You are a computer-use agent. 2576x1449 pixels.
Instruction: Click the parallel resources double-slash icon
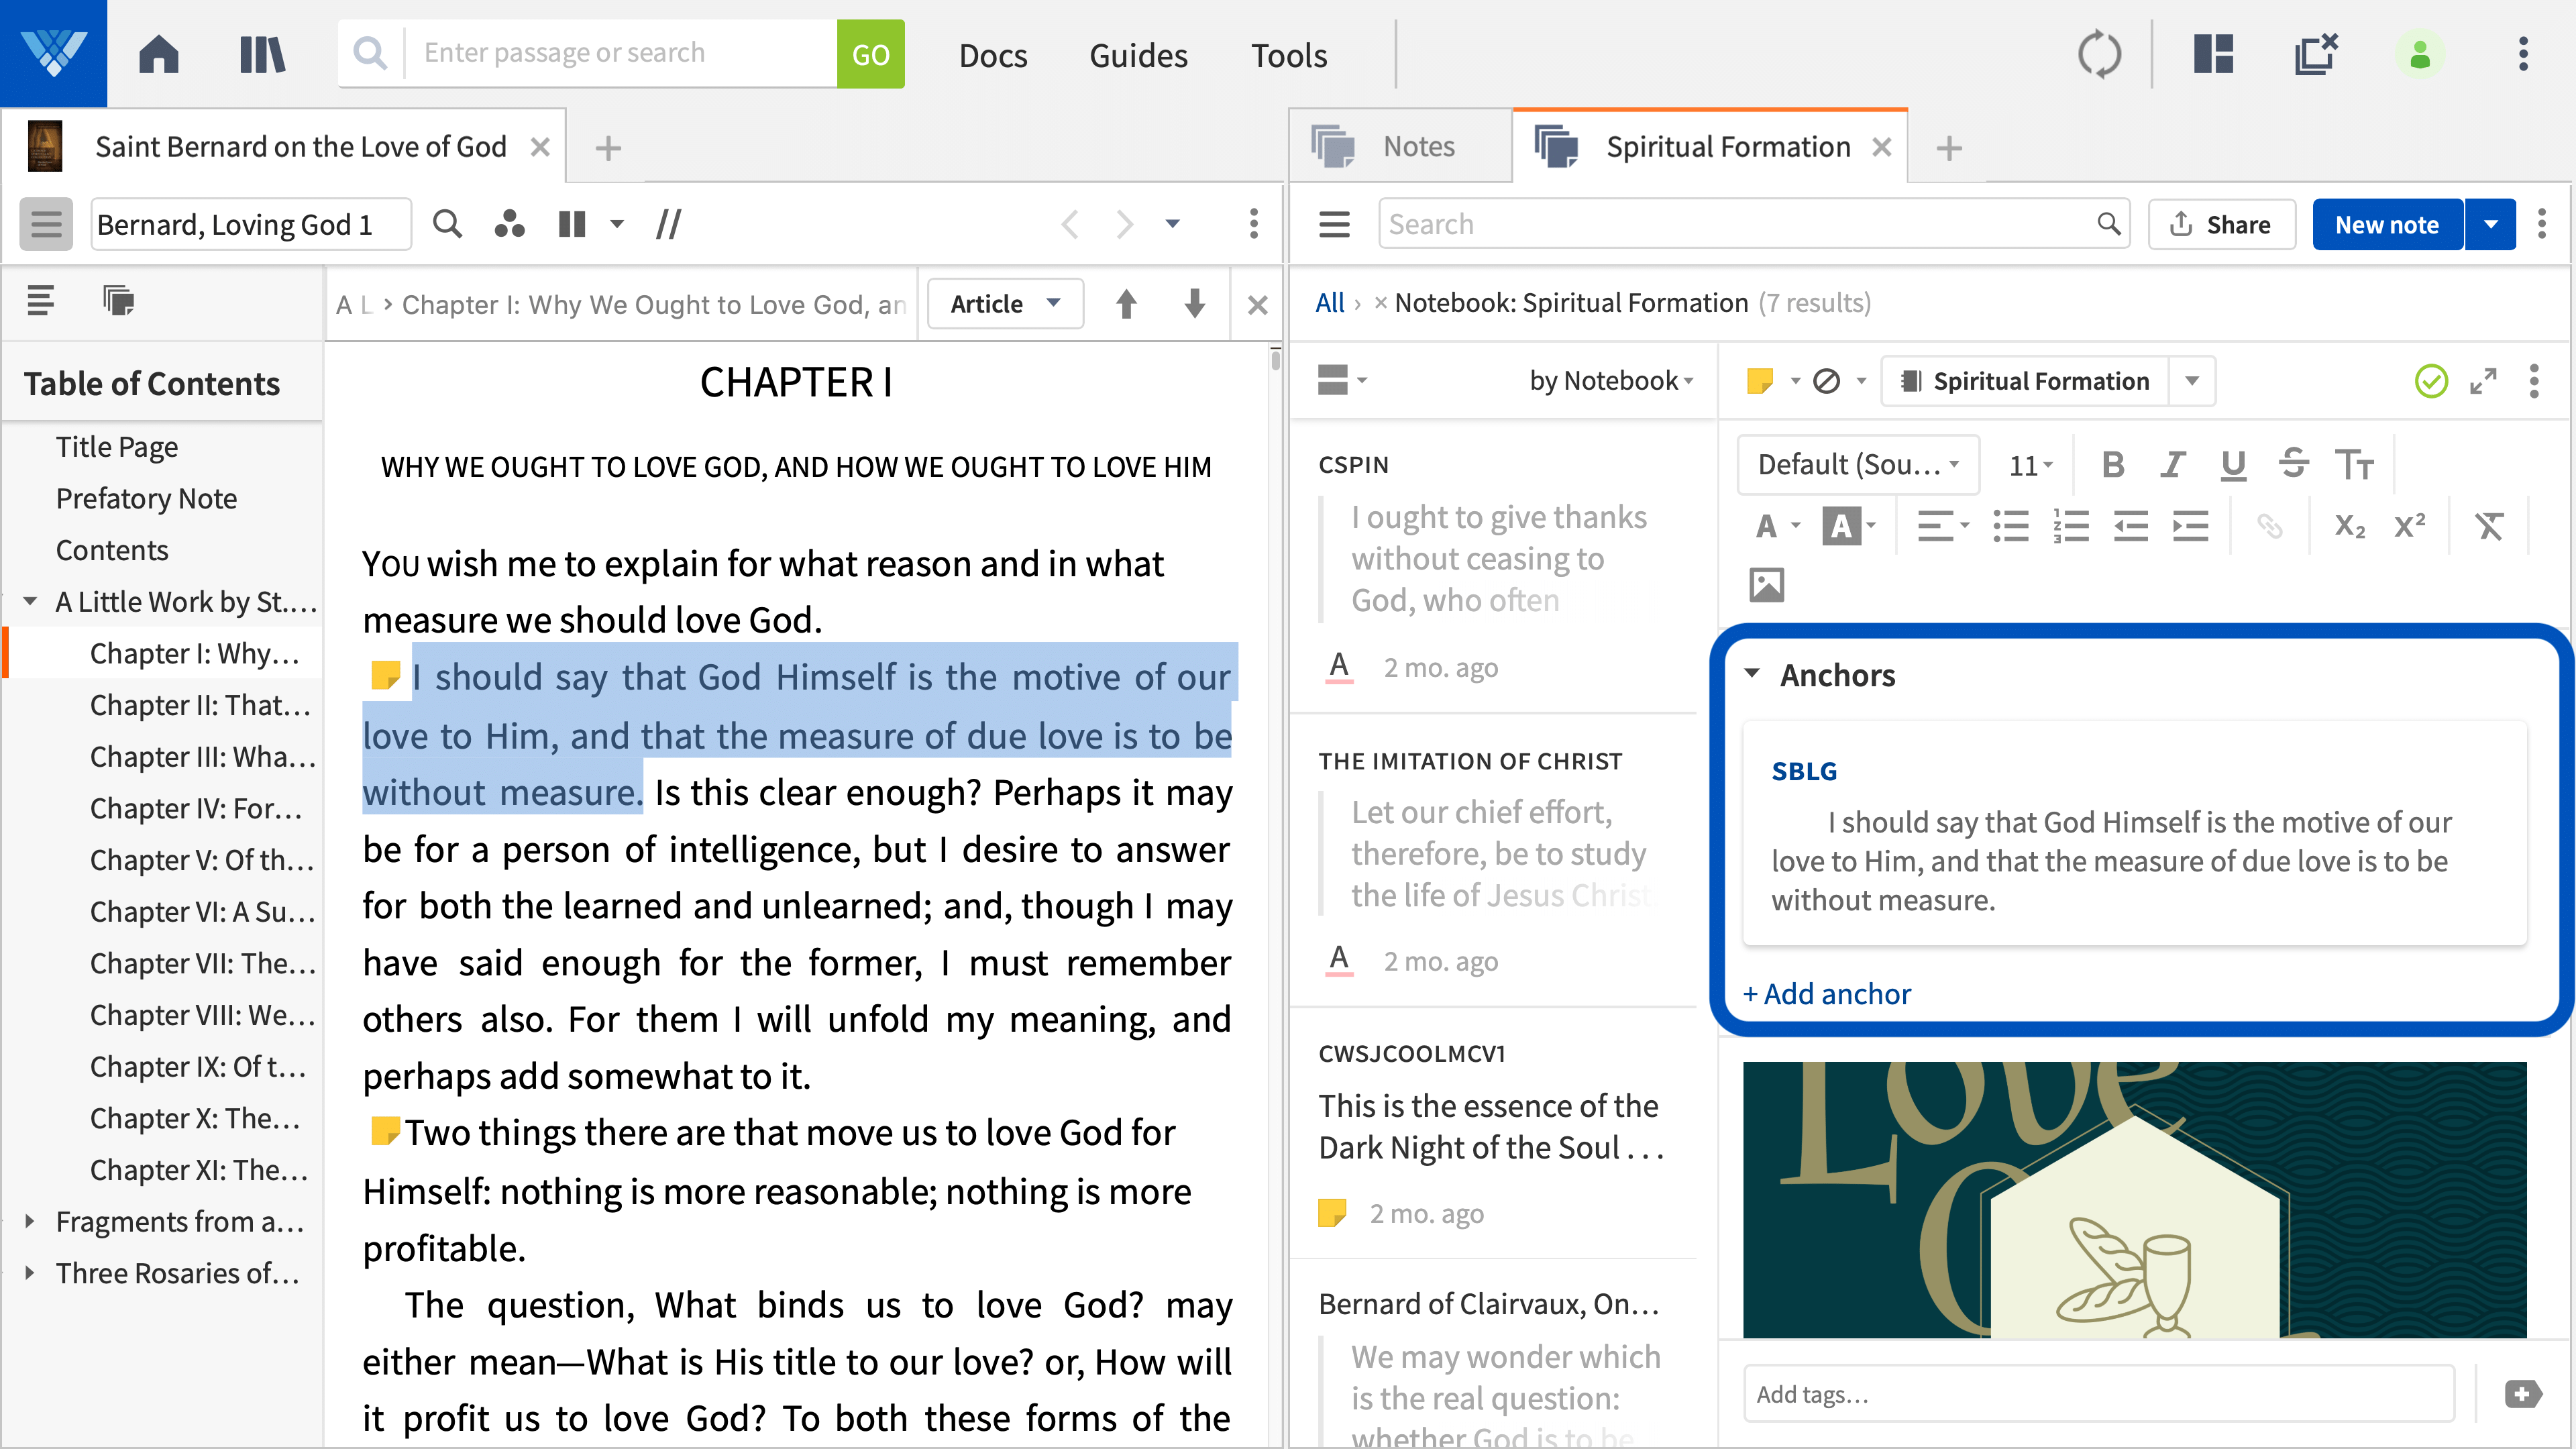pyautogui.click(x=668, y=224)
